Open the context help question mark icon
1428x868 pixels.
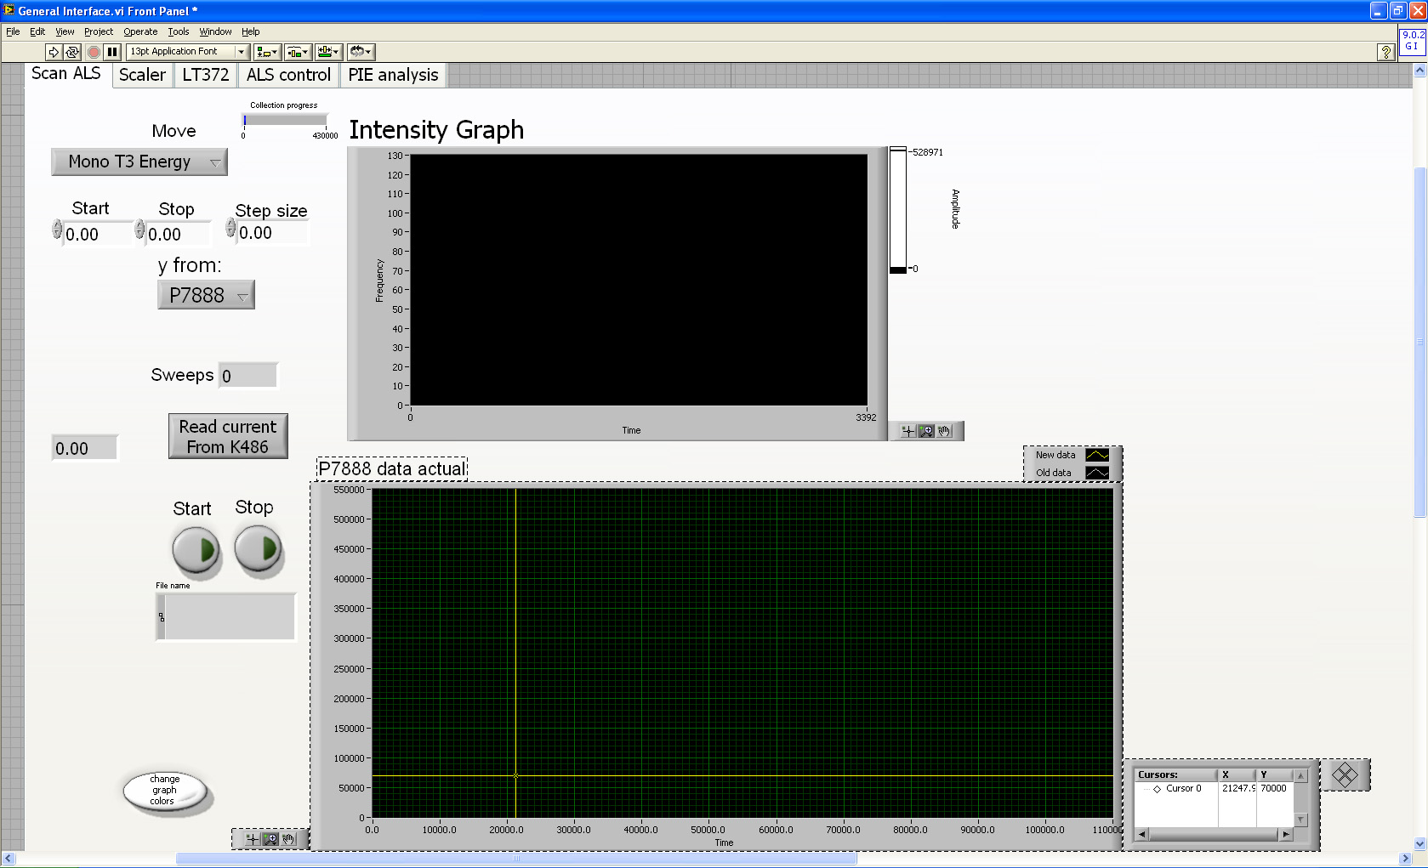tap(1385, 52)
